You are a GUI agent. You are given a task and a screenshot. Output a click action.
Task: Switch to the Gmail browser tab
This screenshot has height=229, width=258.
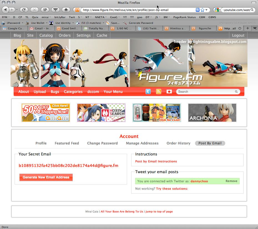coord(40,28)
